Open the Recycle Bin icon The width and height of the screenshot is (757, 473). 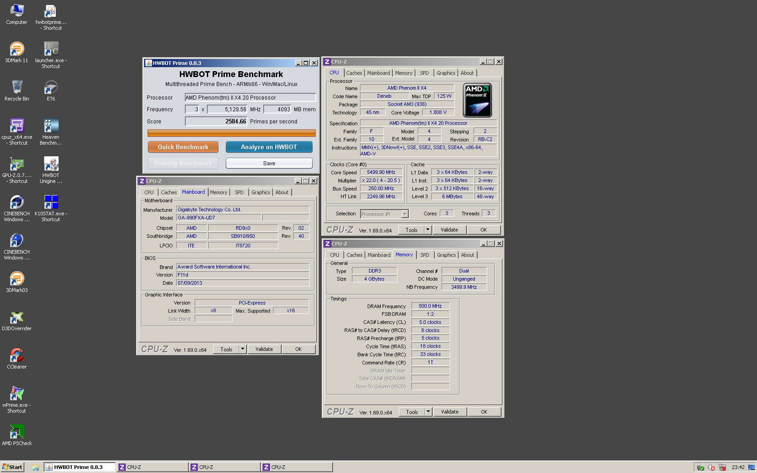pos(17,91)
